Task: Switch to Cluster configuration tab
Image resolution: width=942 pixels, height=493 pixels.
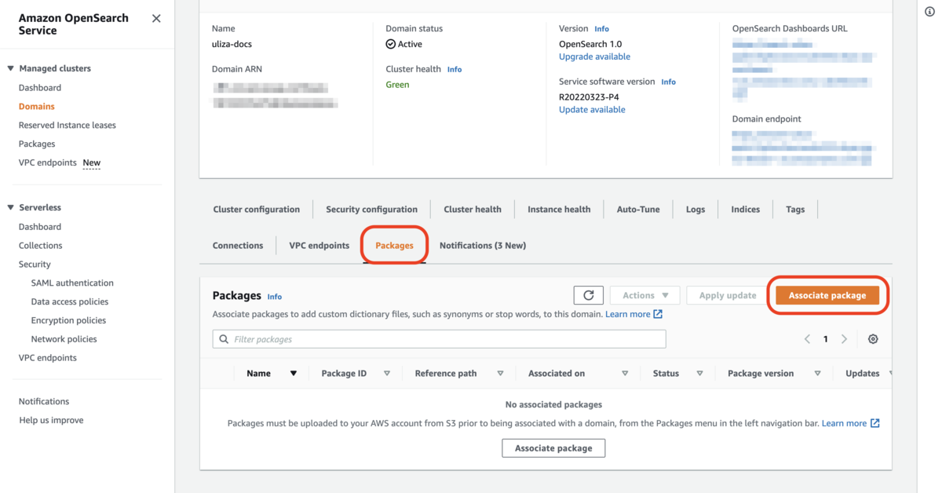Action: (256, 209)
